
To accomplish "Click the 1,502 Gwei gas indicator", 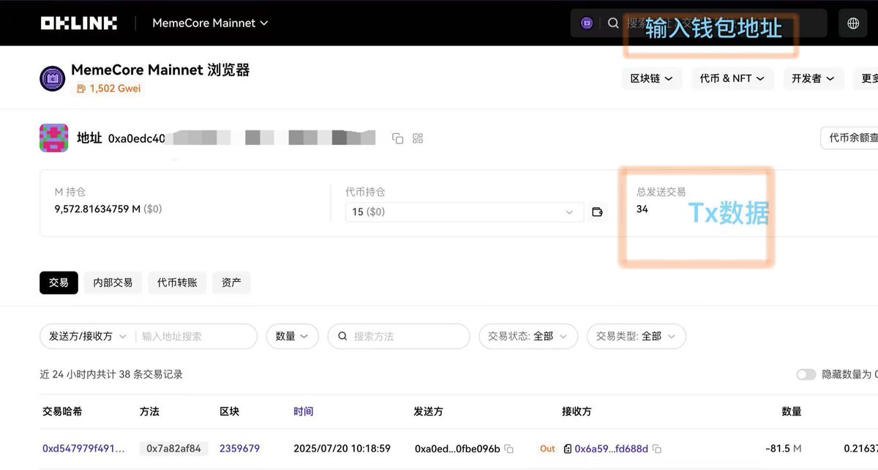I will click(x=109, y=89).
